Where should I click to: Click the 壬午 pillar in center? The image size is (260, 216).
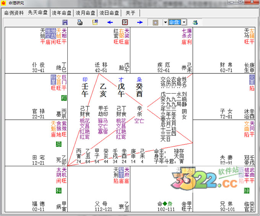(85, 90)
